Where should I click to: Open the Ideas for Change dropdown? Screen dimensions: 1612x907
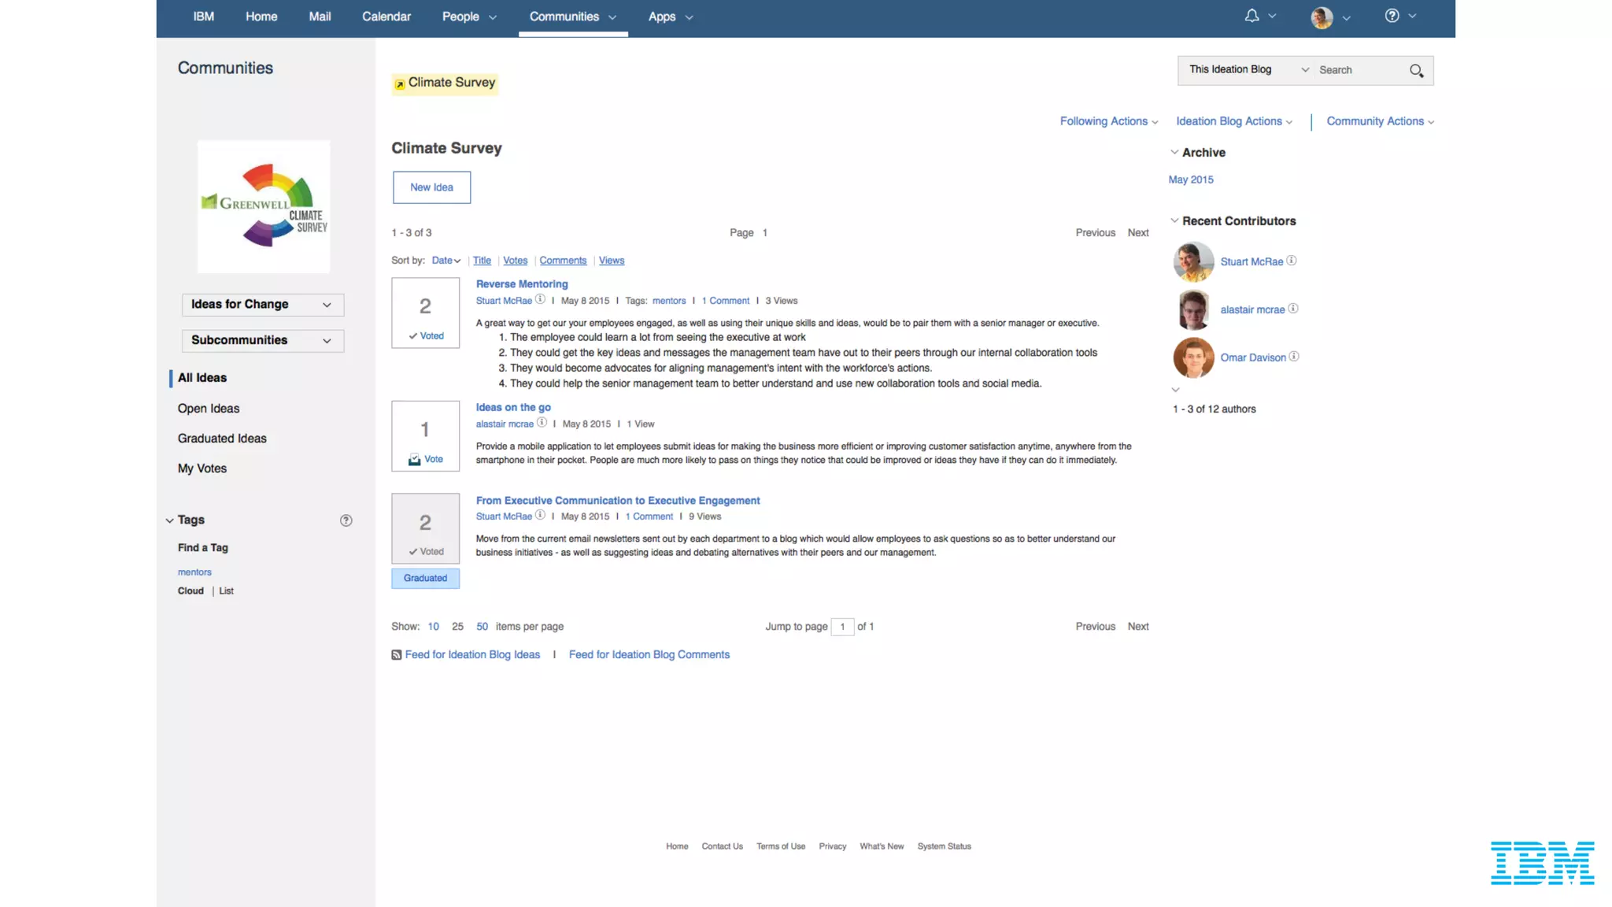click(262, 305)
